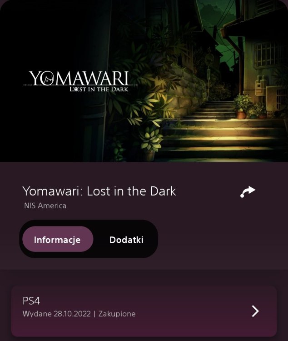Screen dimensions: 288x341
Task: Tap the NIS America publisher name
Action: 45,206
